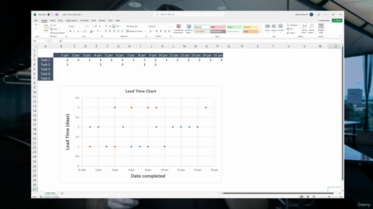Select the Lead Time Chart title
Image resolution: width=373 pixels, height=209 pixels.
(x=140, y=91)
